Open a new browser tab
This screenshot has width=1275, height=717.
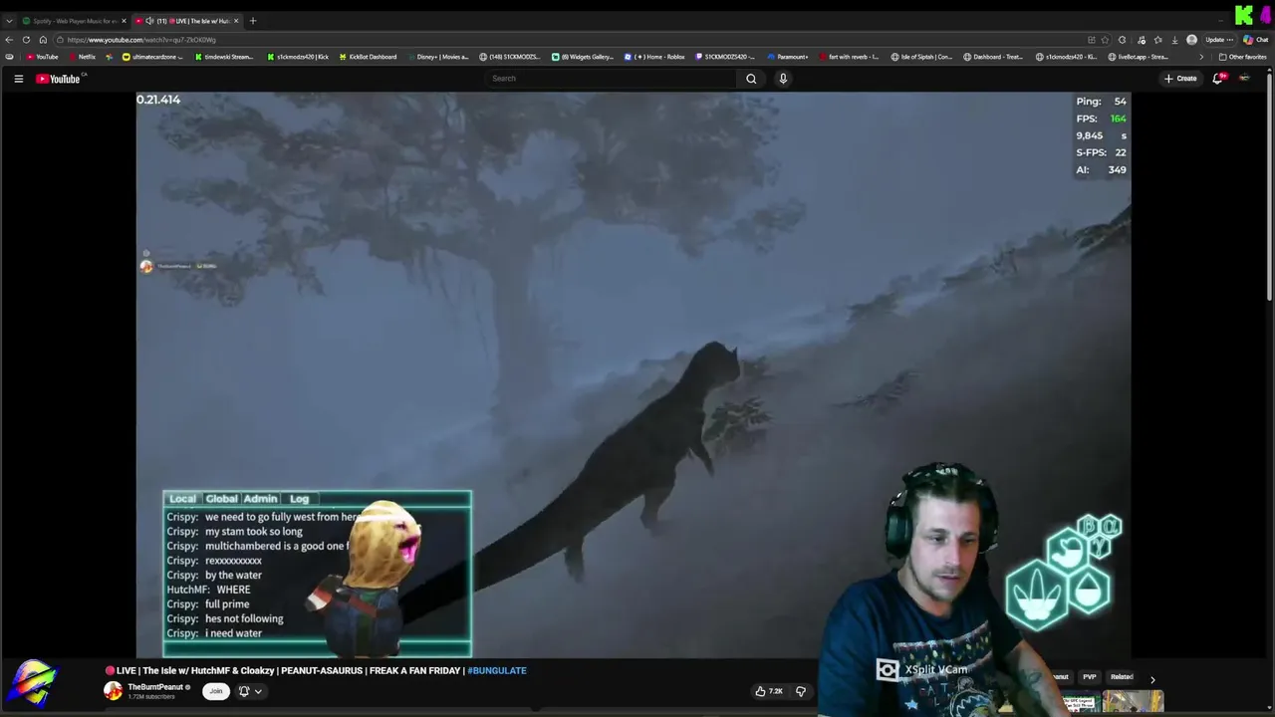click(253, 21)
